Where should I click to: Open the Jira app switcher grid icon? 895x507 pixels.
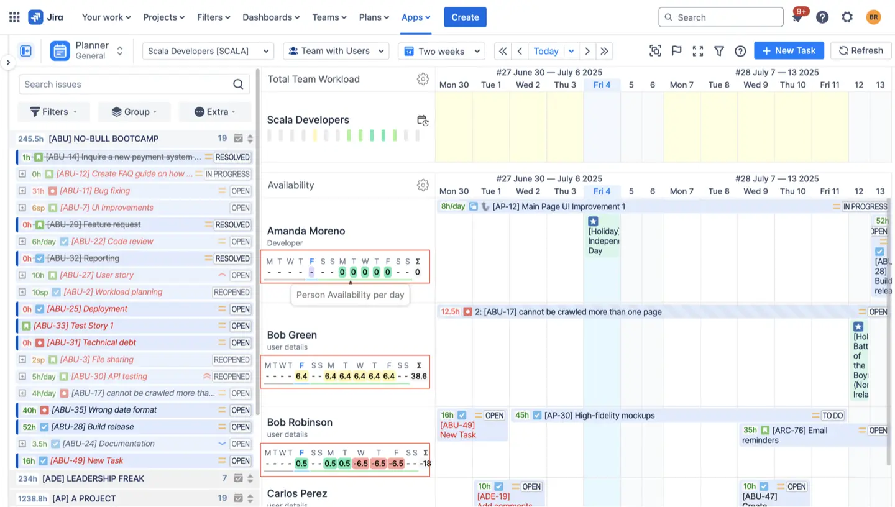click(14, 17)
